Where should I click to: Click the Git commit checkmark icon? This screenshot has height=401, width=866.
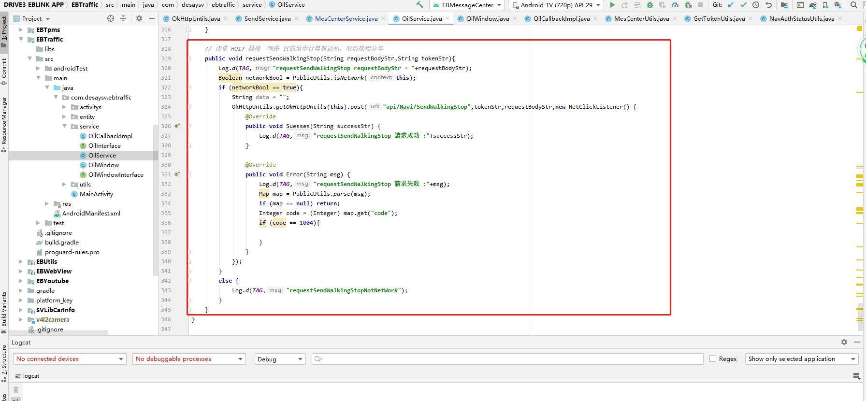743,5
